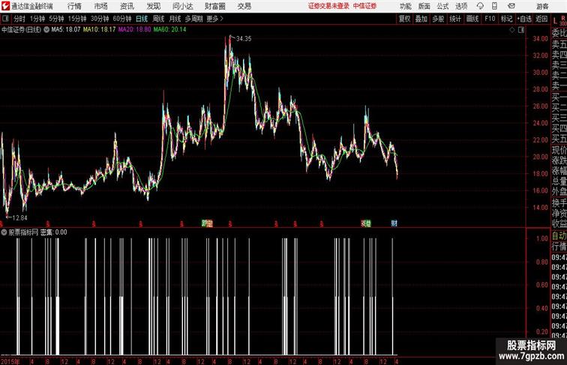
Task: Click the 财 marker icon under the chart
Action: tap(394, 223)
